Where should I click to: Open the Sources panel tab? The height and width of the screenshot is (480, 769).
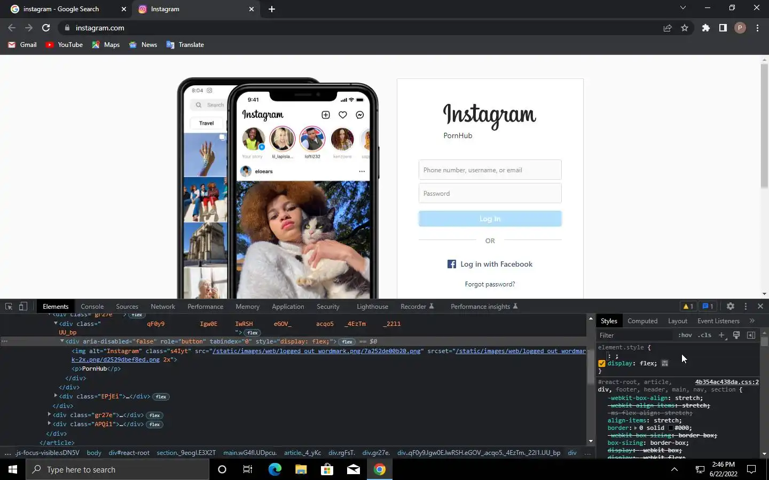(x=127, y=306)
